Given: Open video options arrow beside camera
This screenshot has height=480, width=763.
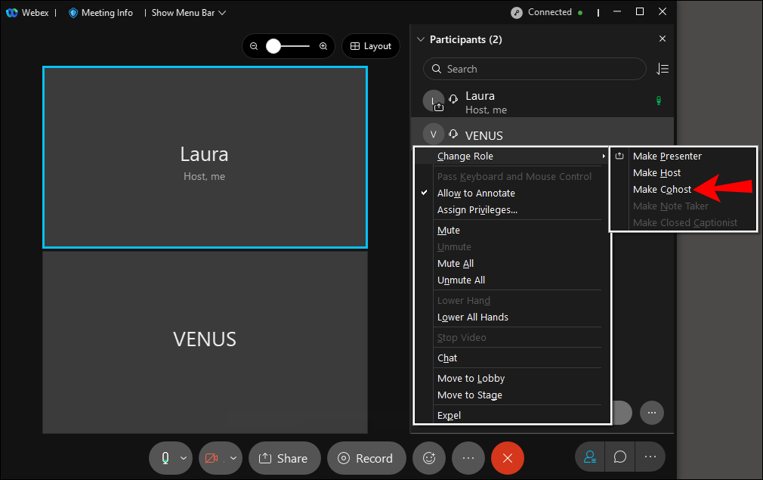Looking at the screenshot, I should 233,458.
